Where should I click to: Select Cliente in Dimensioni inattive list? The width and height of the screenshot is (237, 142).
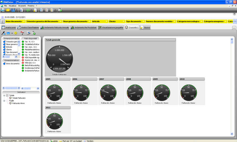(9, 50)
